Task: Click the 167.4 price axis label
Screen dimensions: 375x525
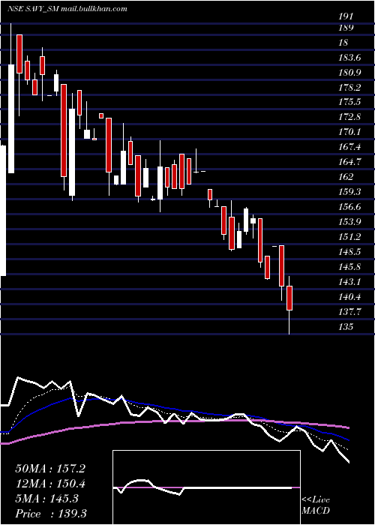Action: pyautogui.click(x=349, y=147)
